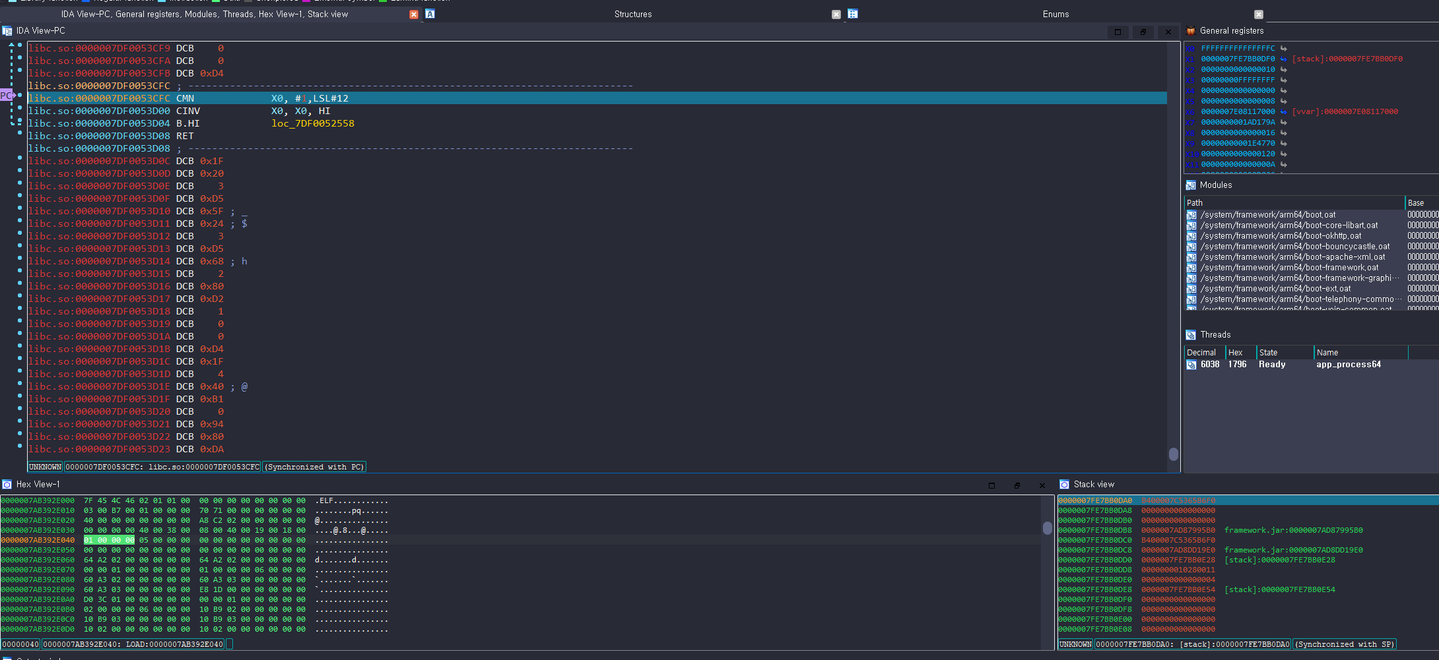Viewport: 1439px width, 660px height.
Task: Select the IDA View-PC combined debugger tab
Action: coord(205,14)
